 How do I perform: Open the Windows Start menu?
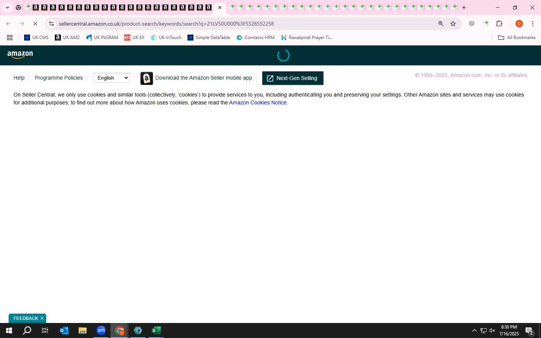pyautogui.click(x=9, y=330)
